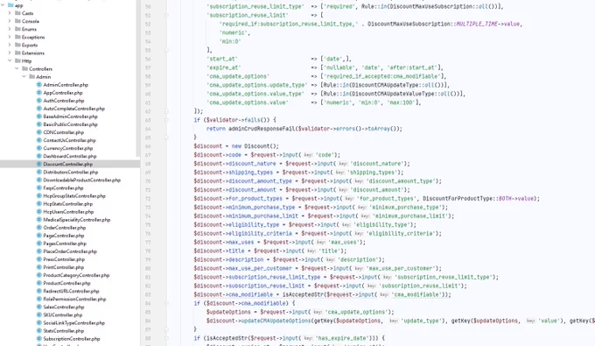
Task: Click the project tree vertical scrollbar
Action: 138,78
